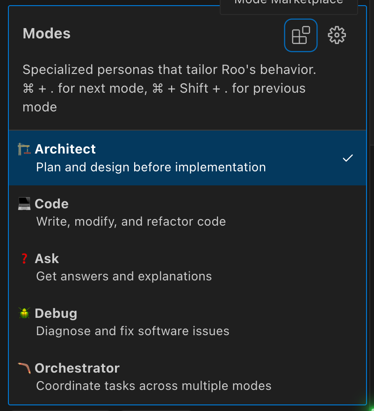Click the Debug beetle emoji icon
Screen dimensions: 374x411
click(24, 313)
